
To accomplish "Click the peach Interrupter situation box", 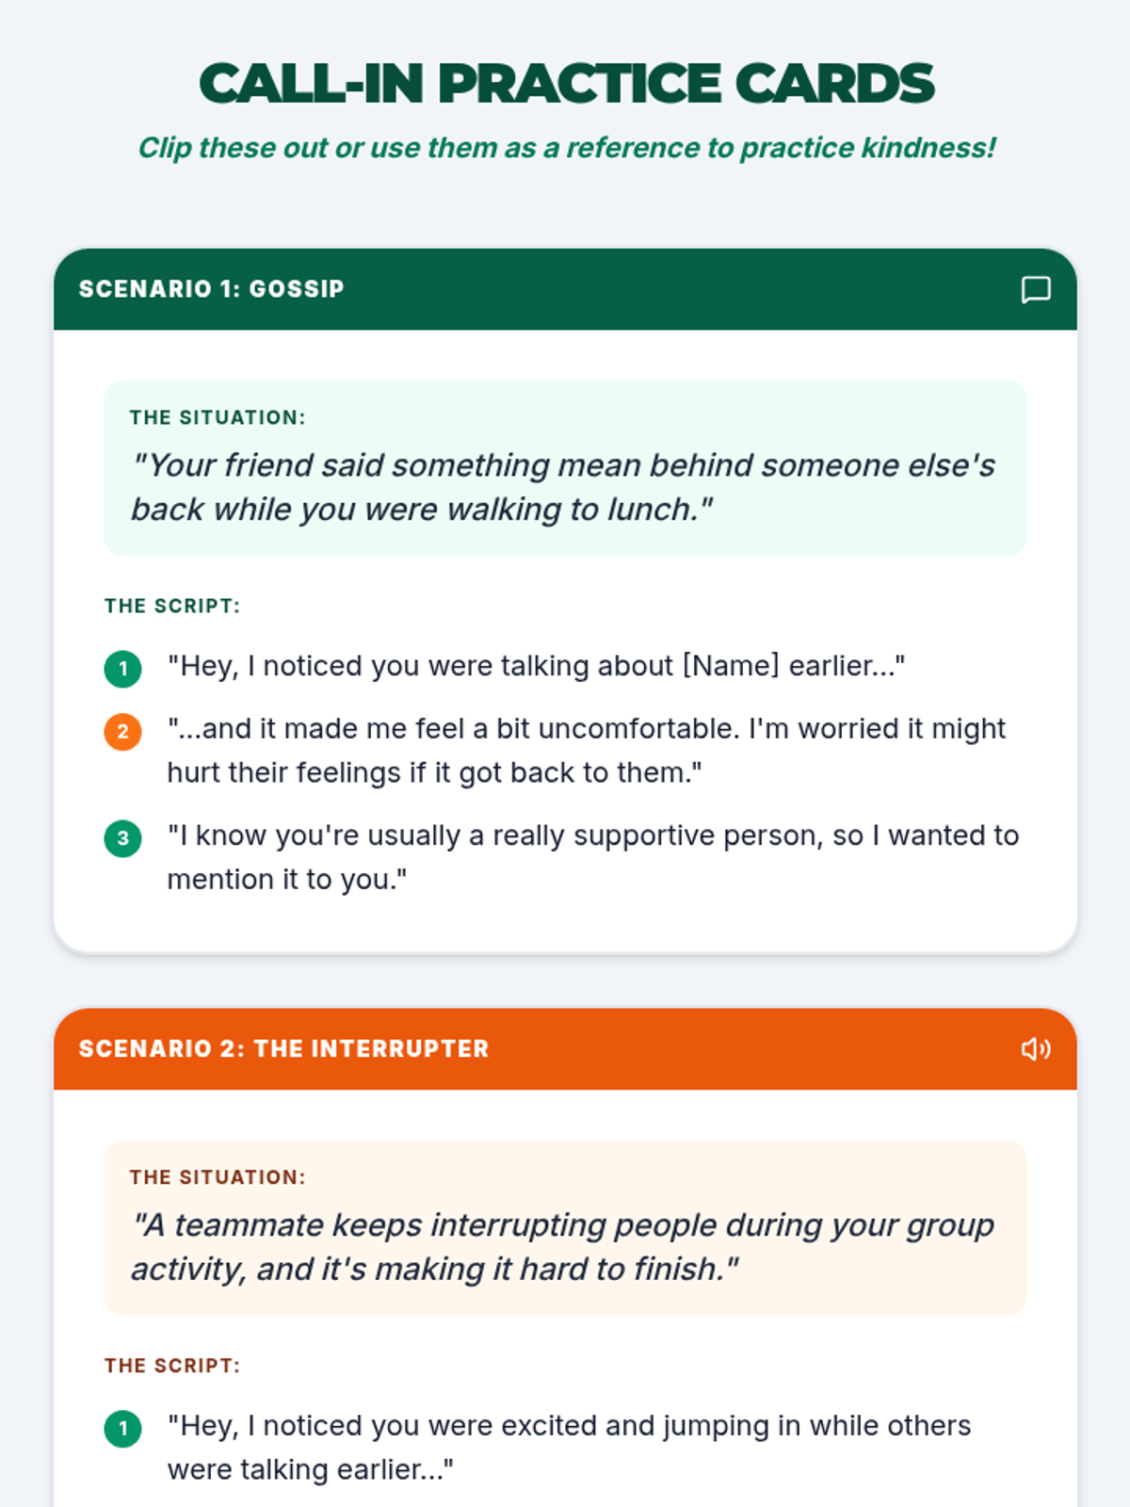I will coord(565,1228).
